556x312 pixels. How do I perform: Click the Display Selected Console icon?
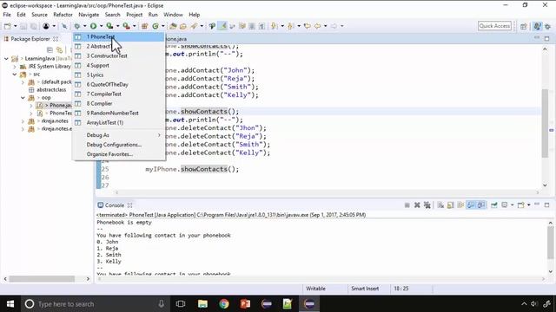[x=505, y=205]
